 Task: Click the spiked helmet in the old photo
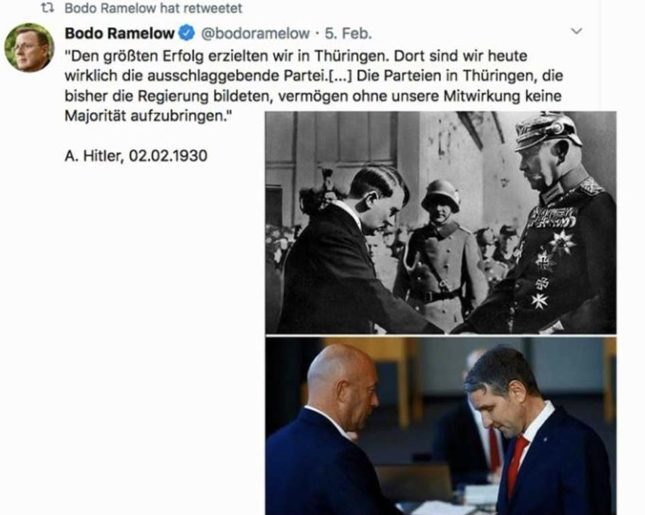[x=547, y=130]
